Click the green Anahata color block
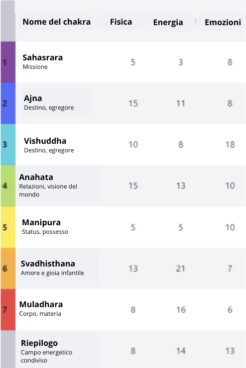 click(8, 186)
